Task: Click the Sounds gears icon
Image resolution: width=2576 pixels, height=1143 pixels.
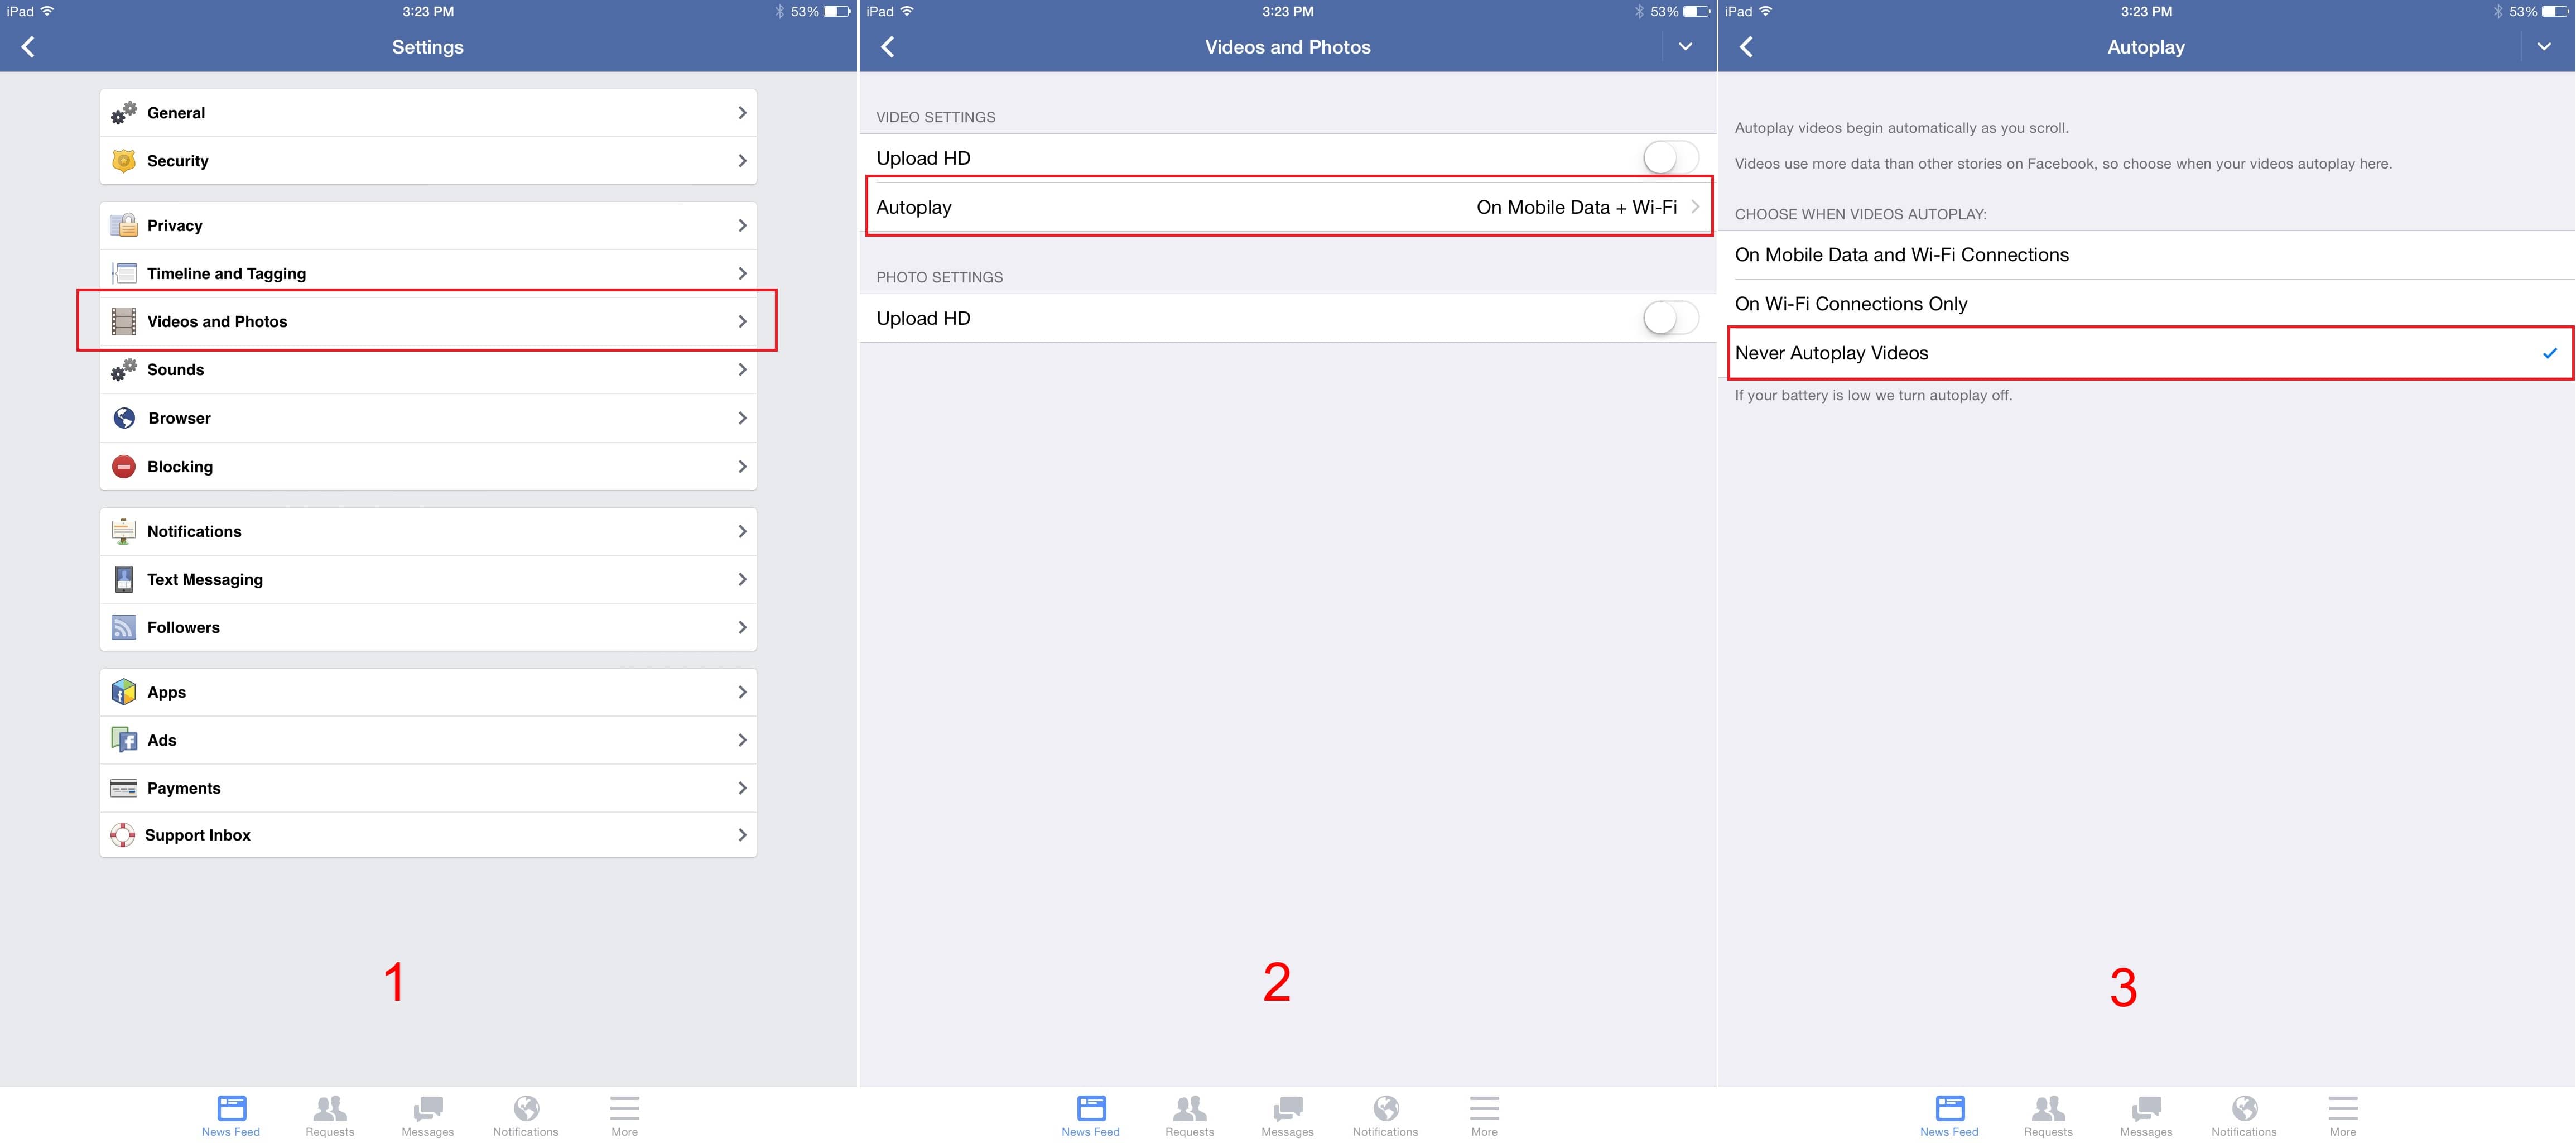Action: (124, 370)
